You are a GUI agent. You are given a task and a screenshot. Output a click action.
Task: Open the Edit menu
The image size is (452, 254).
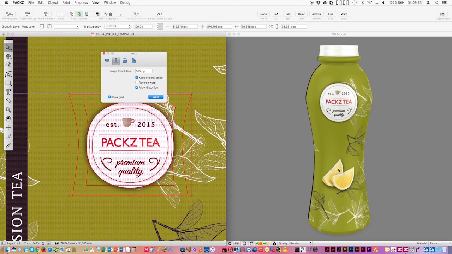(41, 2)
